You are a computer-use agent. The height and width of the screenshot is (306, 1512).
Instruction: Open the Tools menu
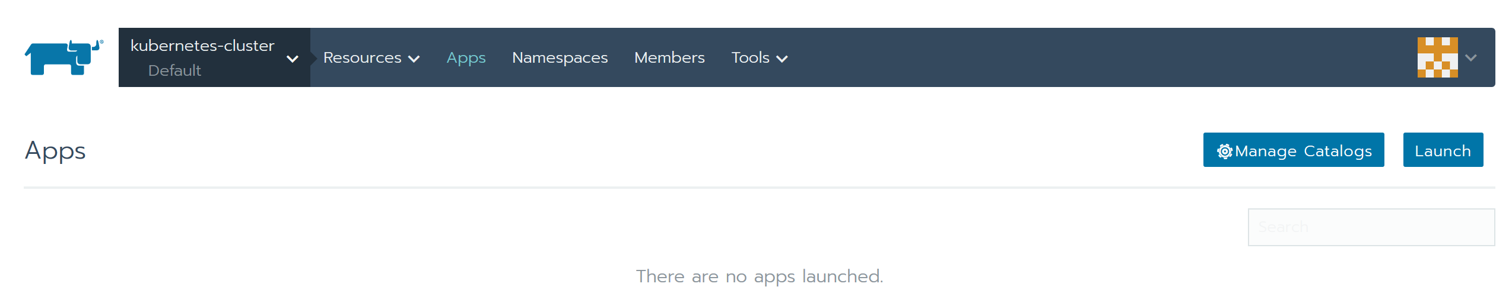tap(750, 57)
